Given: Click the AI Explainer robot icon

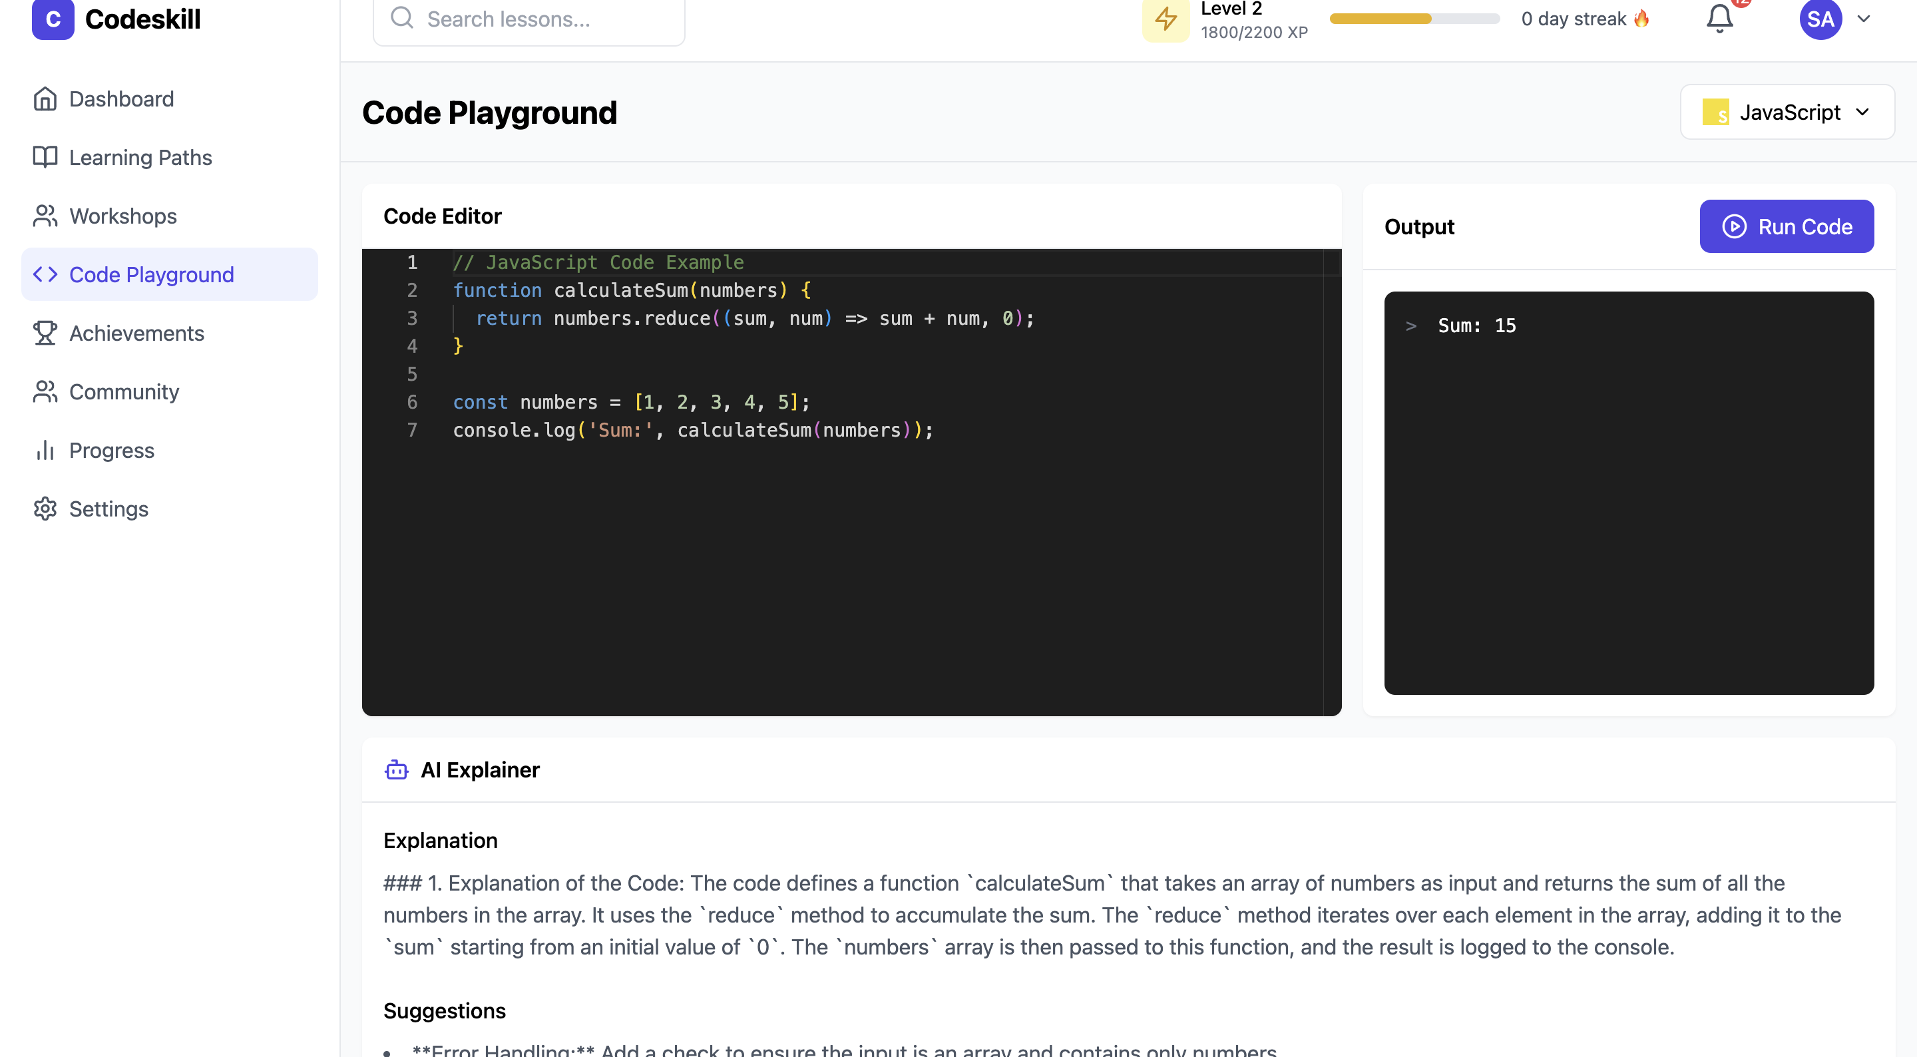Looking at the screenshot, I should pos(396,769).
